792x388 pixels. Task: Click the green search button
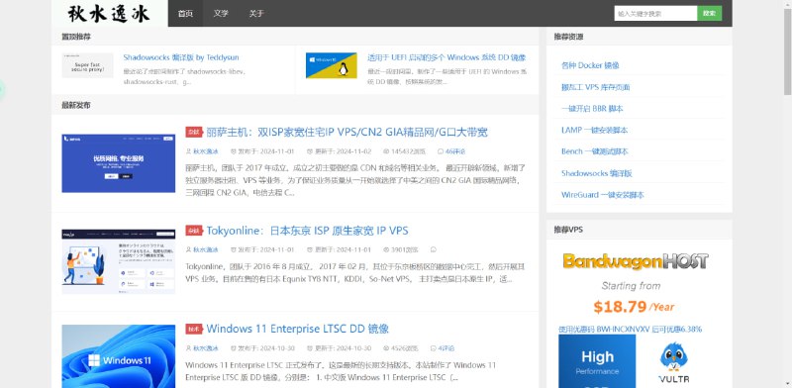(x=709, y=14)
